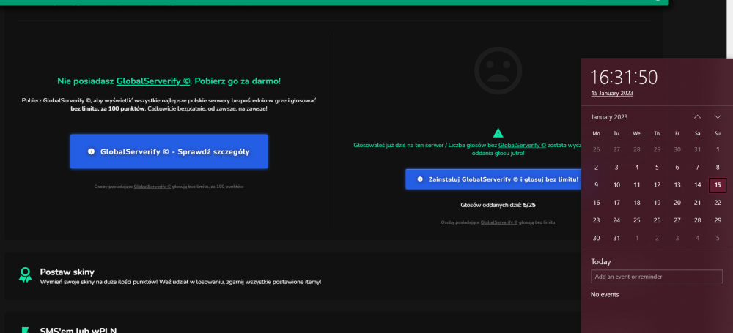Select December 26 in the calendar
Screen dimensions: 733x333
point(596,149)
